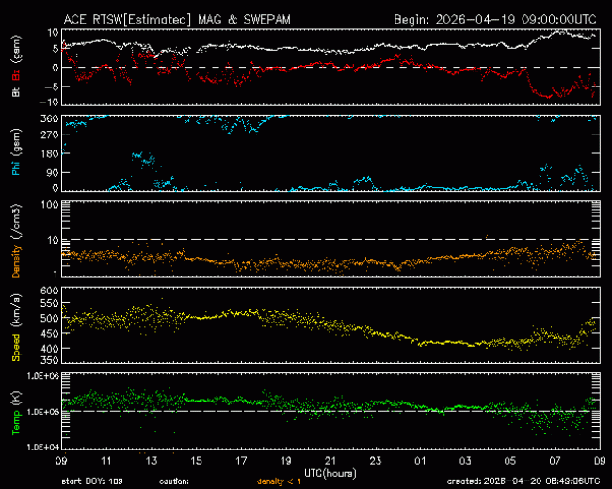Click the '550' tick on the Speed axis
This screenshot has height=489, width=612.
[x=50, y=303]
